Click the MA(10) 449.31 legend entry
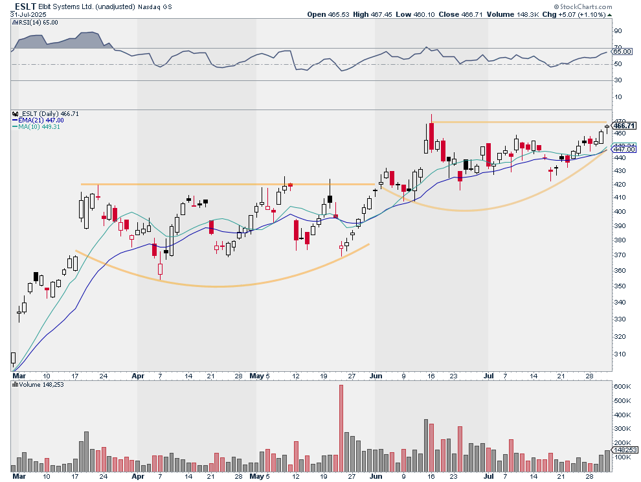Image resolution: width=641 pixels, height=482 pixels. (39, 127)
